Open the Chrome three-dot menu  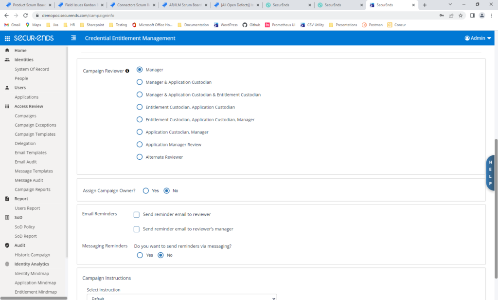click(491, 15)
